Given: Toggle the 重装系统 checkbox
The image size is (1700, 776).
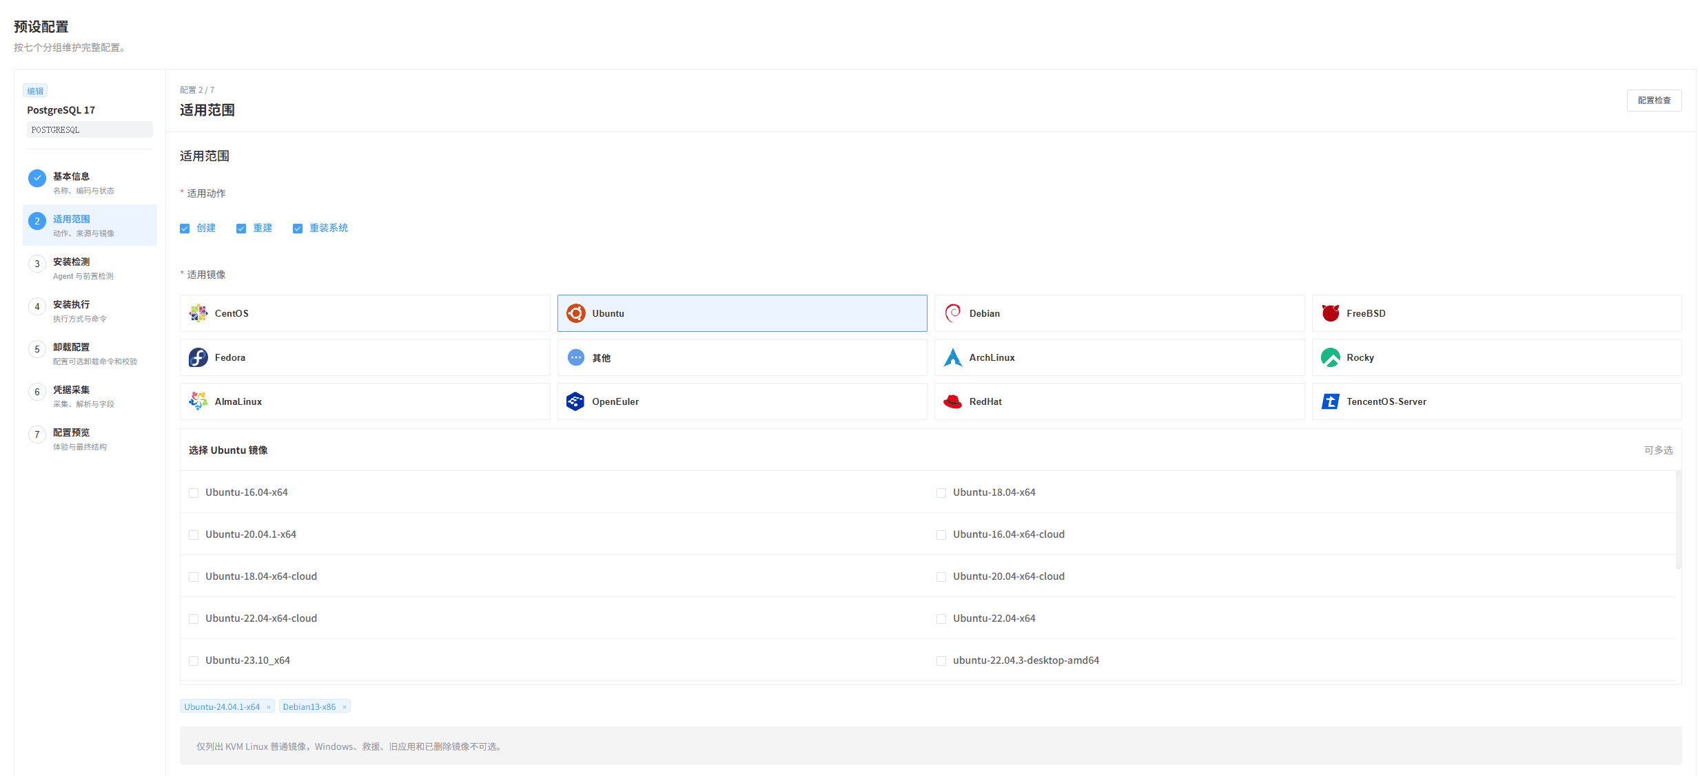Looking at the screenshot, I should point(298,229).
